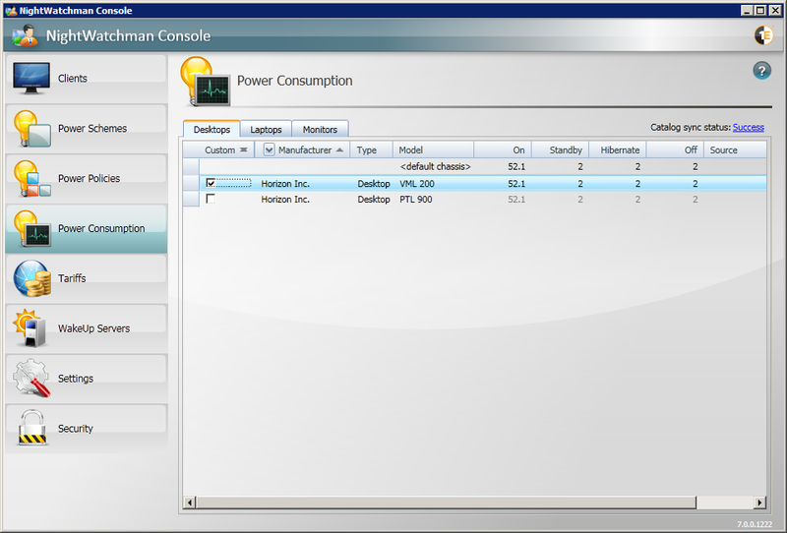Image resolution: width=787 pixels, height=533 pixels.
Task: Click the help question mark icon
Action: pyautogui.click(x=761, y=70)
